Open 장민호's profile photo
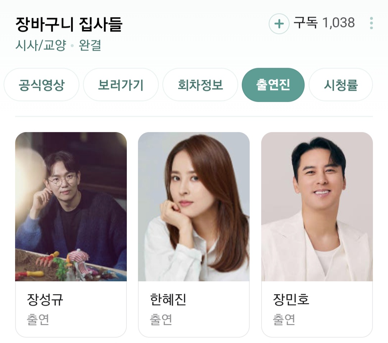This screenshot has width=388, height=343. pos(317,207)
